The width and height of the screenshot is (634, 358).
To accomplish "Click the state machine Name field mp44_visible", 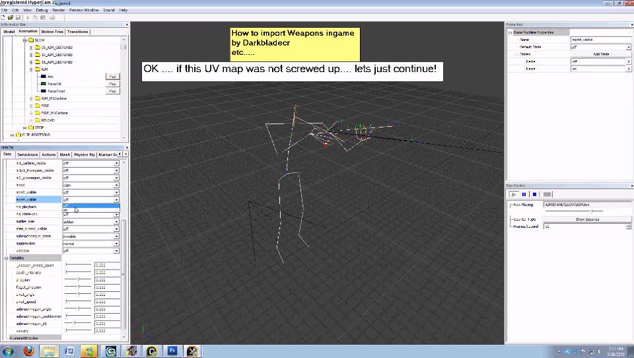I will coord(601,40).
